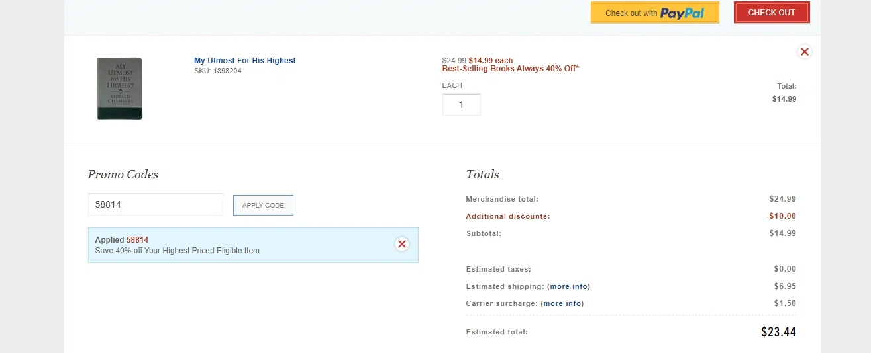
Task: Open the My Utmost For His Highest link
Action: [x=244, y=61]
